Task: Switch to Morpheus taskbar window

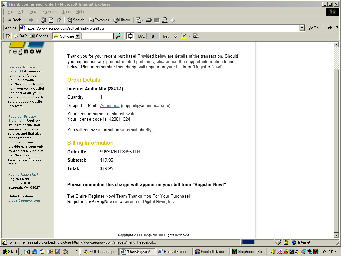Action: pos(248,252)
